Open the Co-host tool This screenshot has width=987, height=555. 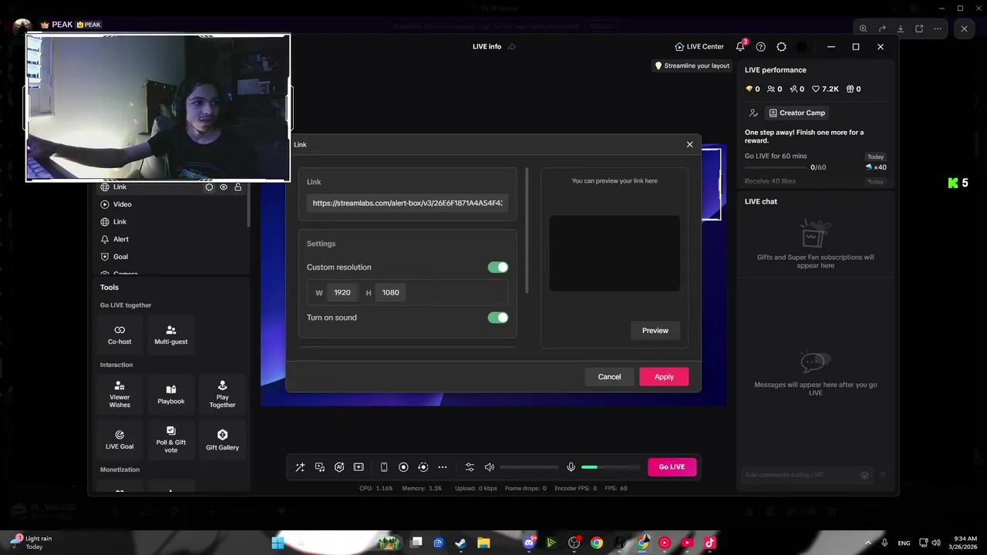pyautogui.click(x=120, y=335)
